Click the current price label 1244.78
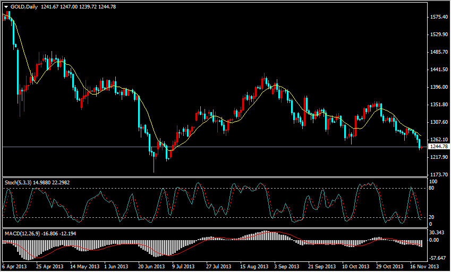Image resolution: width=451 pixels, height=272 pixels. click(x=439, y=147)
